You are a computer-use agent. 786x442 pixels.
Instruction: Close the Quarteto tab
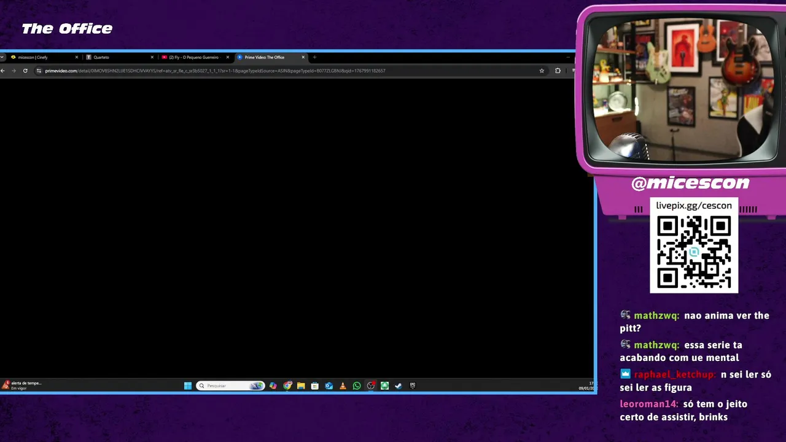[152, 57]
